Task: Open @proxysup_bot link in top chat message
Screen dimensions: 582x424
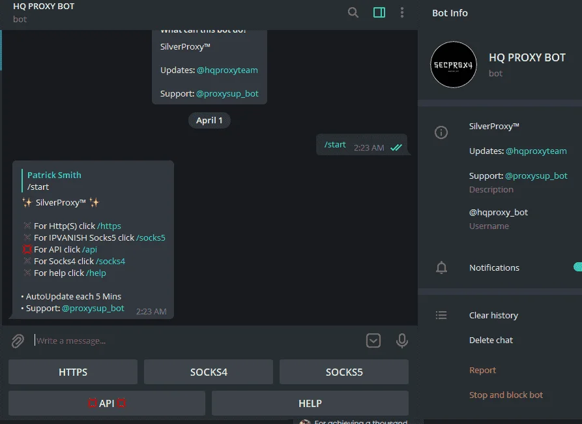Action: point(227,94)
